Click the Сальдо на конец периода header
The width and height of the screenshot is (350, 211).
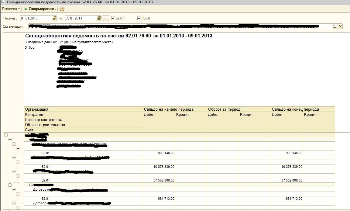point(303,109)
